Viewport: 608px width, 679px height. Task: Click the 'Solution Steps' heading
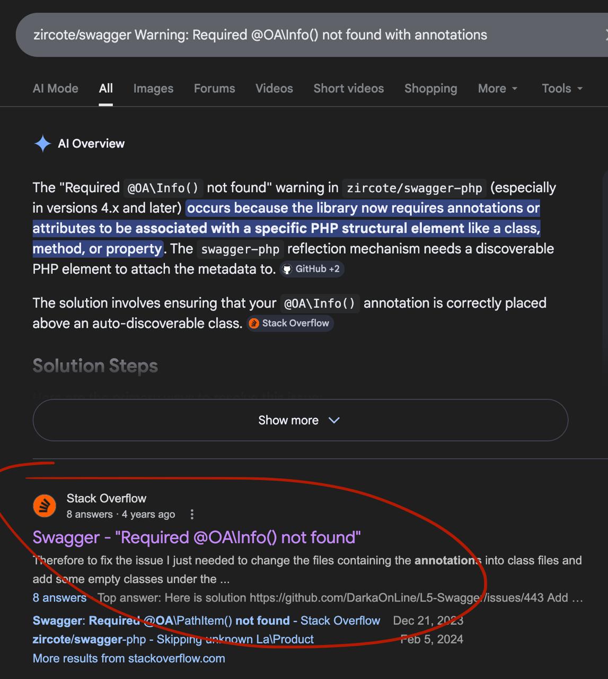click(95, 366)
